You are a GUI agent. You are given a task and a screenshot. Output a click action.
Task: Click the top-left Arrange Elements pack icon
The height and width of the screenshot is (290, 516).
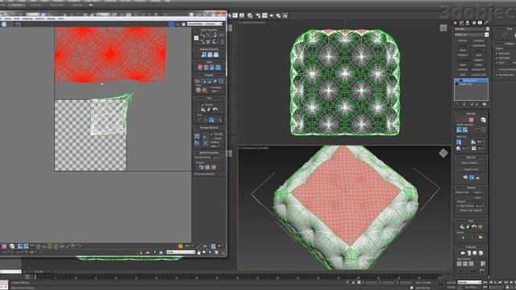point(197,136)
